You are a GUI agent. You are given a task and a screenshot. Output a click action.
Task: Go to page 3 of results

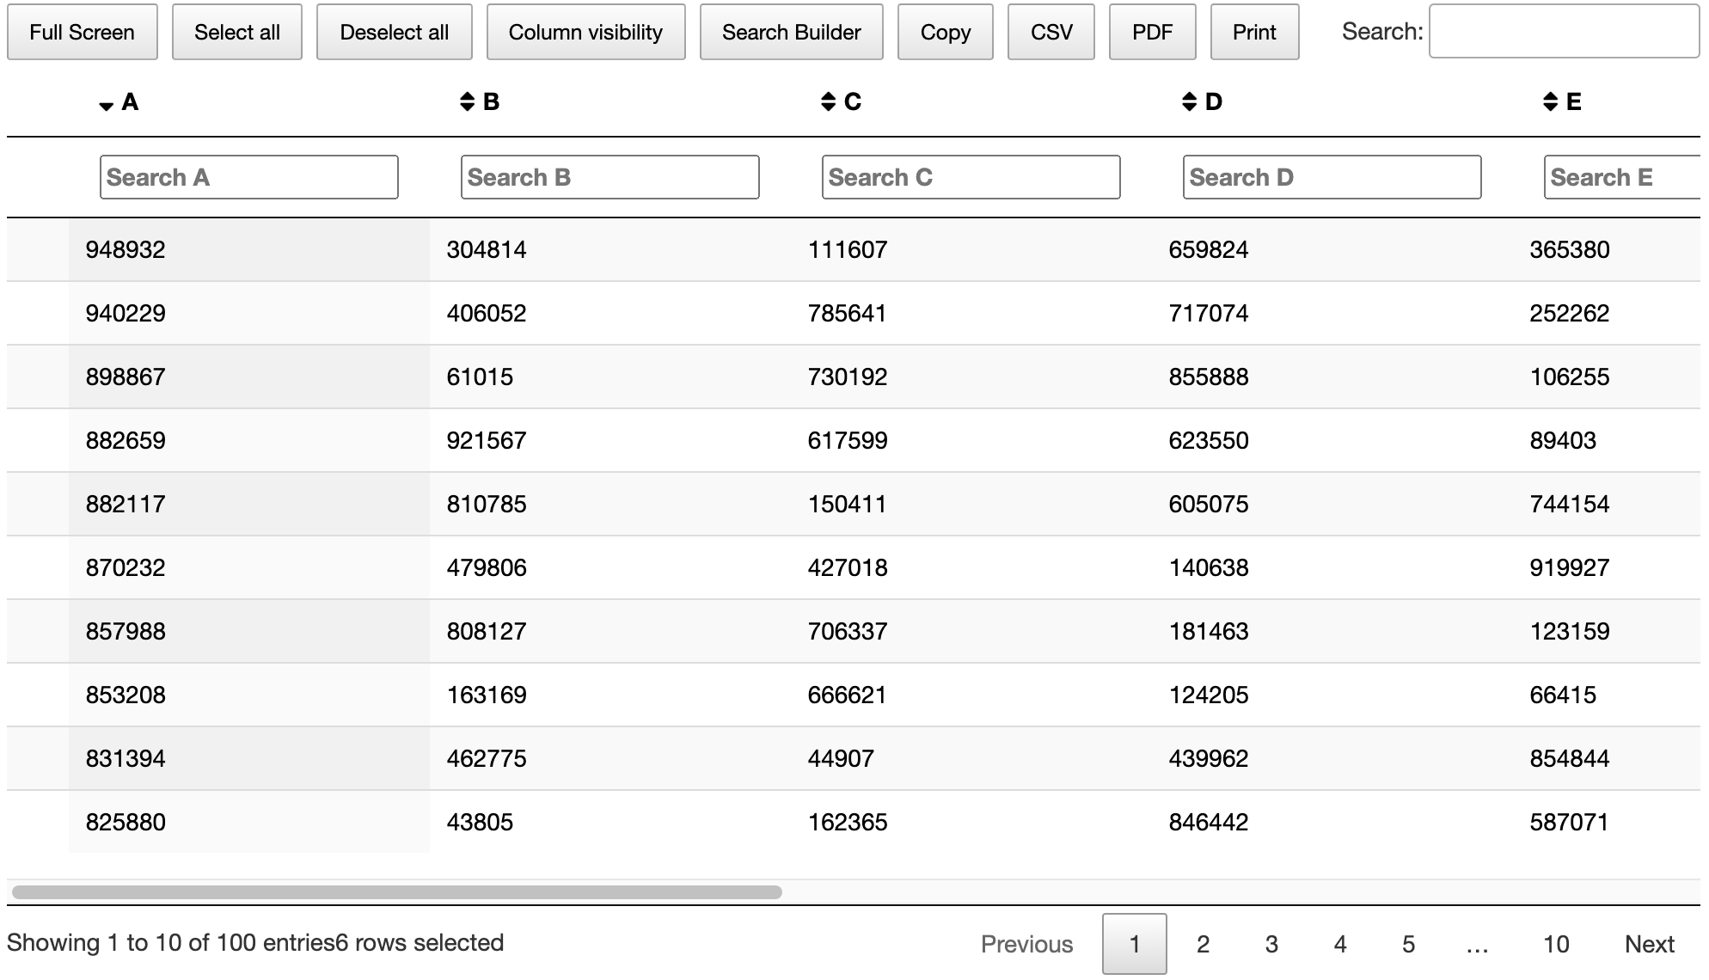[x=1271, y=944]
